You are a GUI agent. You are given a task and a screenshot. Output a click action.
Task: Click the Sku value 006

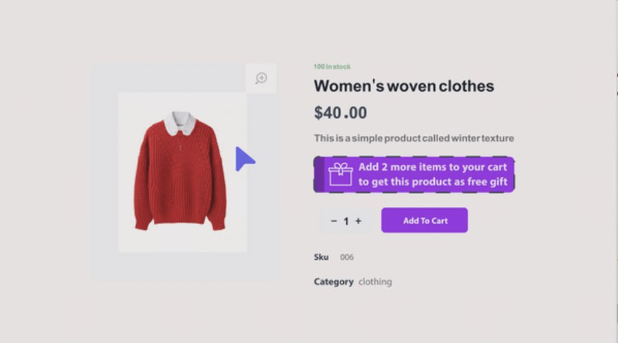tap(347, 257)
